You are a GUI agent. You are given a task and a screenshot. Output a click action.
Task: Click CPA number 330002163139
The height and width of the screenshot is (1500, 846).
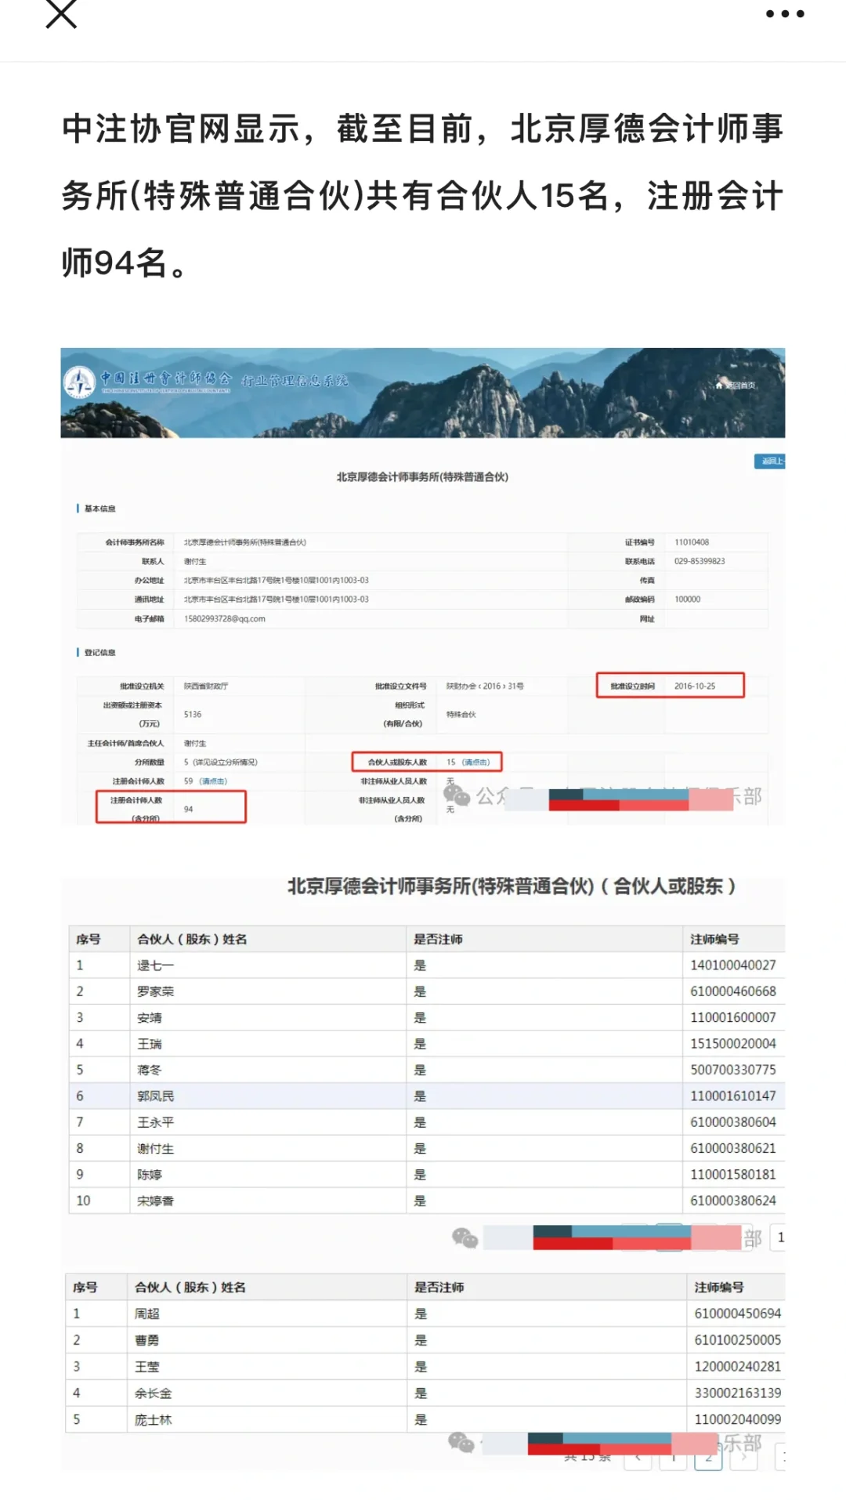(x=737, y=1393)
